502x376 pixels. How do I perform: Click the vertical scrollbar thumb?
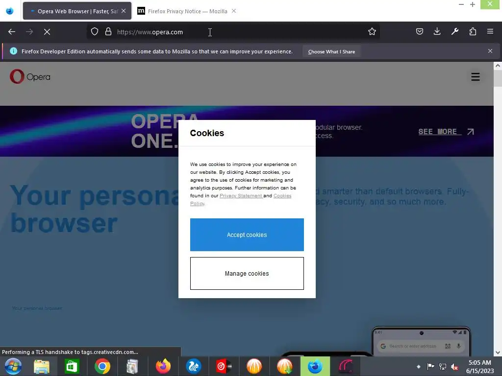click(x=498, y=78)
